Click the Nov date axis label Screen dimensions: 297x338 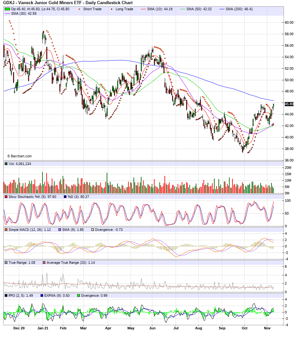pyautogui.click(x=267, y=328)
